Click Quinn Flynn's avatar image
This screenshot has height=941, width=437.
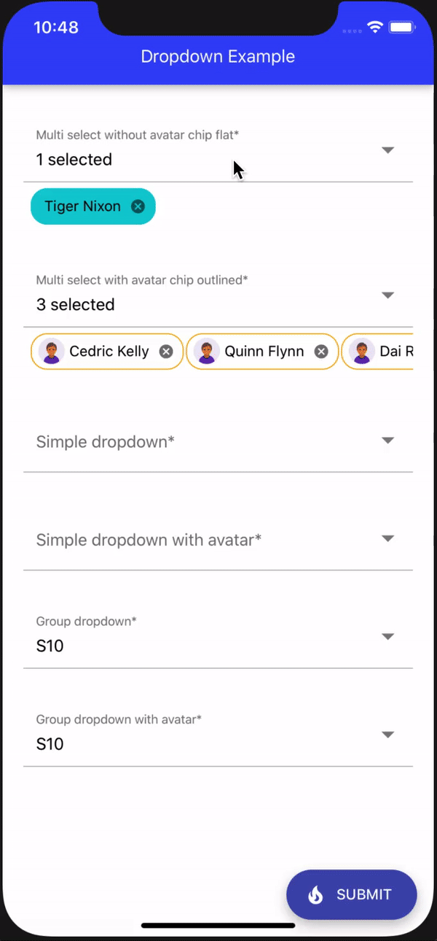click(x=208, y=352)
